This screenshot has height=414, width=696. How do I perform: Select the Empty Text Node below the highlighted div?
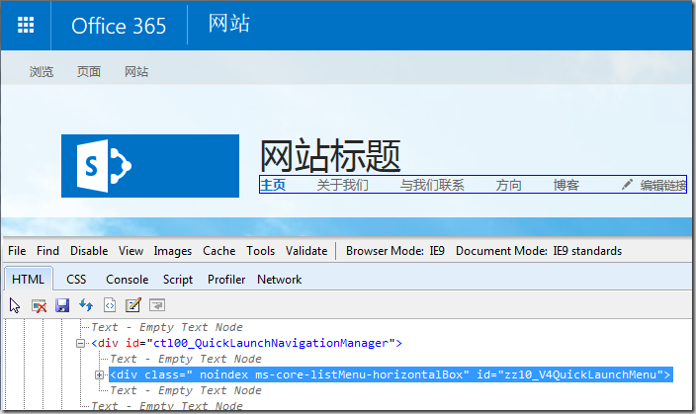(186, 390)
